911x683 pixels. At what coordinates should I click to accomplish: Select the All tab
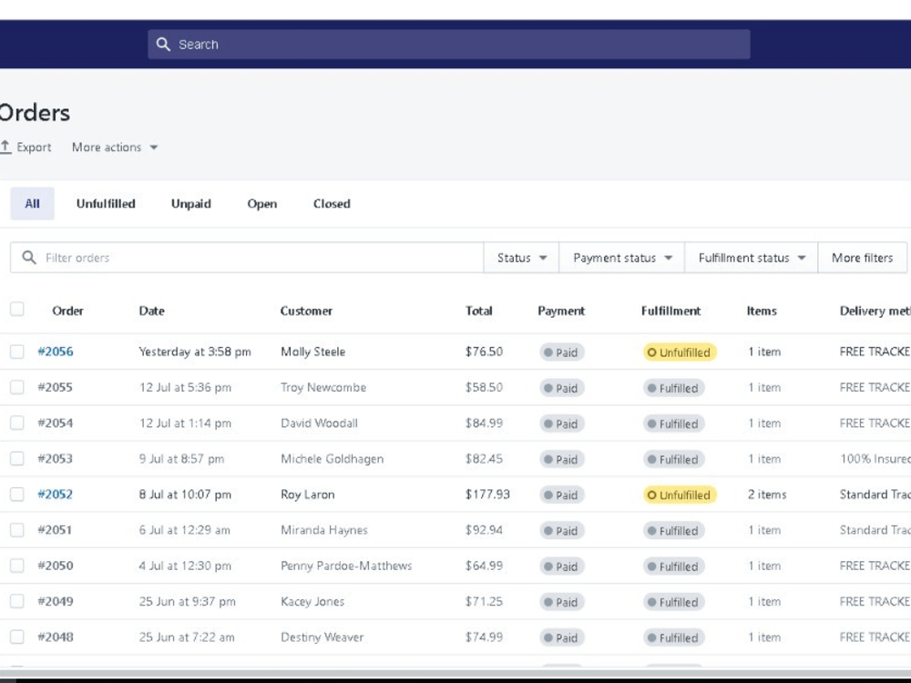(x=32, y=203)
